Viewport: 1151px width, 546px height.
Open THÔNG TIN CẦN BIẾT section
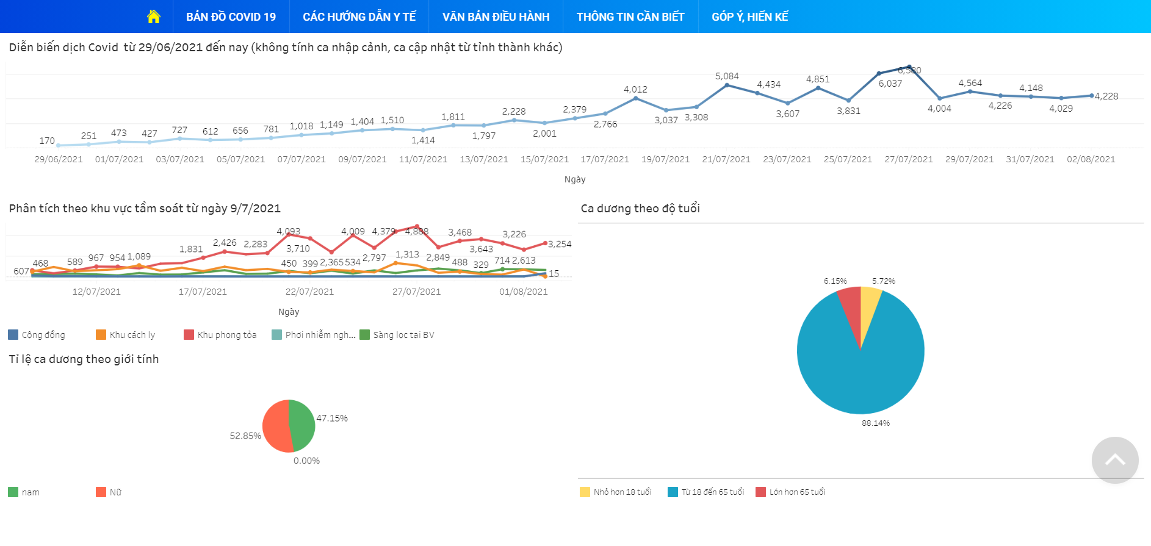(630, 16)
